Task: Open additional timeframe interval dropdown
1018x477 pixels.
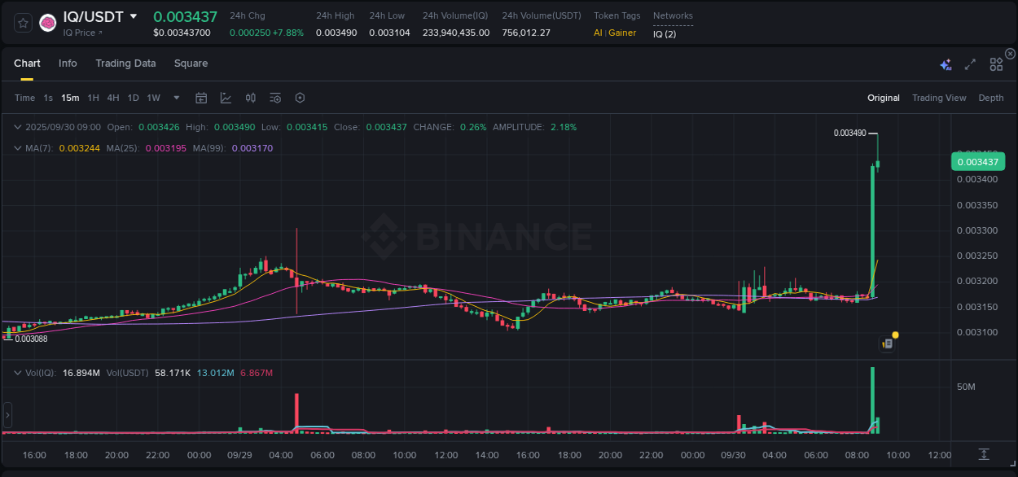Action: point(175,97)
